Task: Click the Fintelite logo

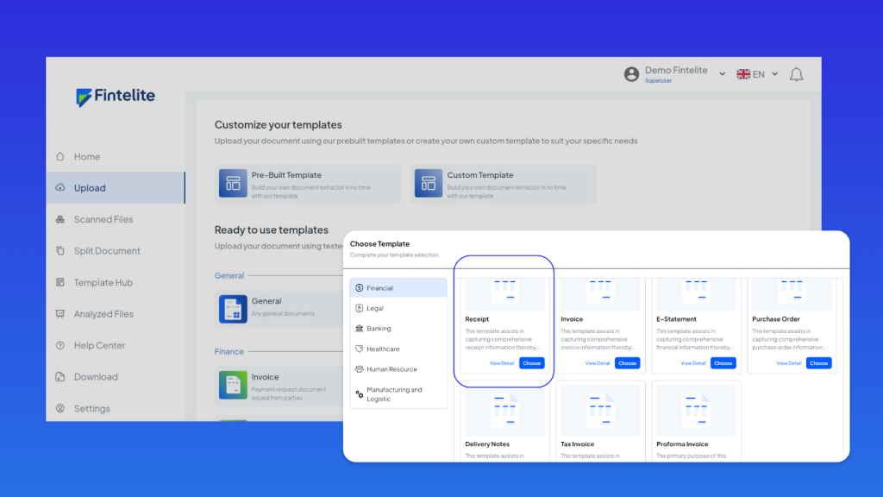Action: (x=116, y=97)
